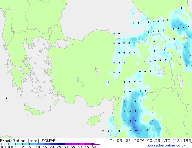Click the '7' precipitation value on map

pyautogui.click(x=131, y=121)
